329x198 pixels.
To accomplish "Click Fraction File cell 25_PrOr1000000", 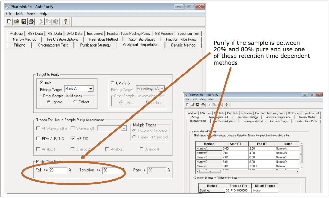I will pos(238,190).
